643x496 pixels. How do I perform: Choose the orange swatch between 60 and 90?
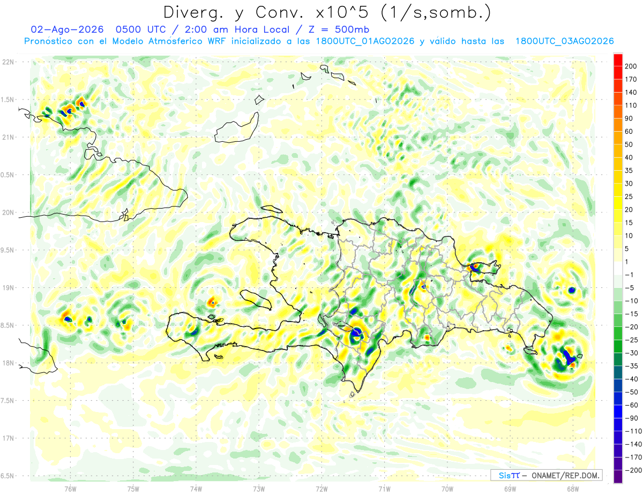click(618, 125)
